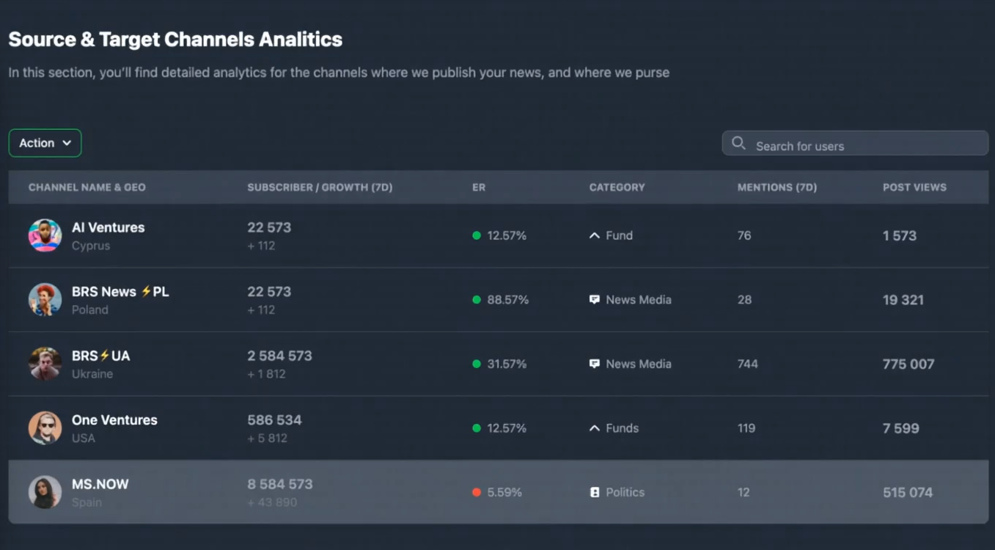Open the BRS UA channel name

coord(101,356)
